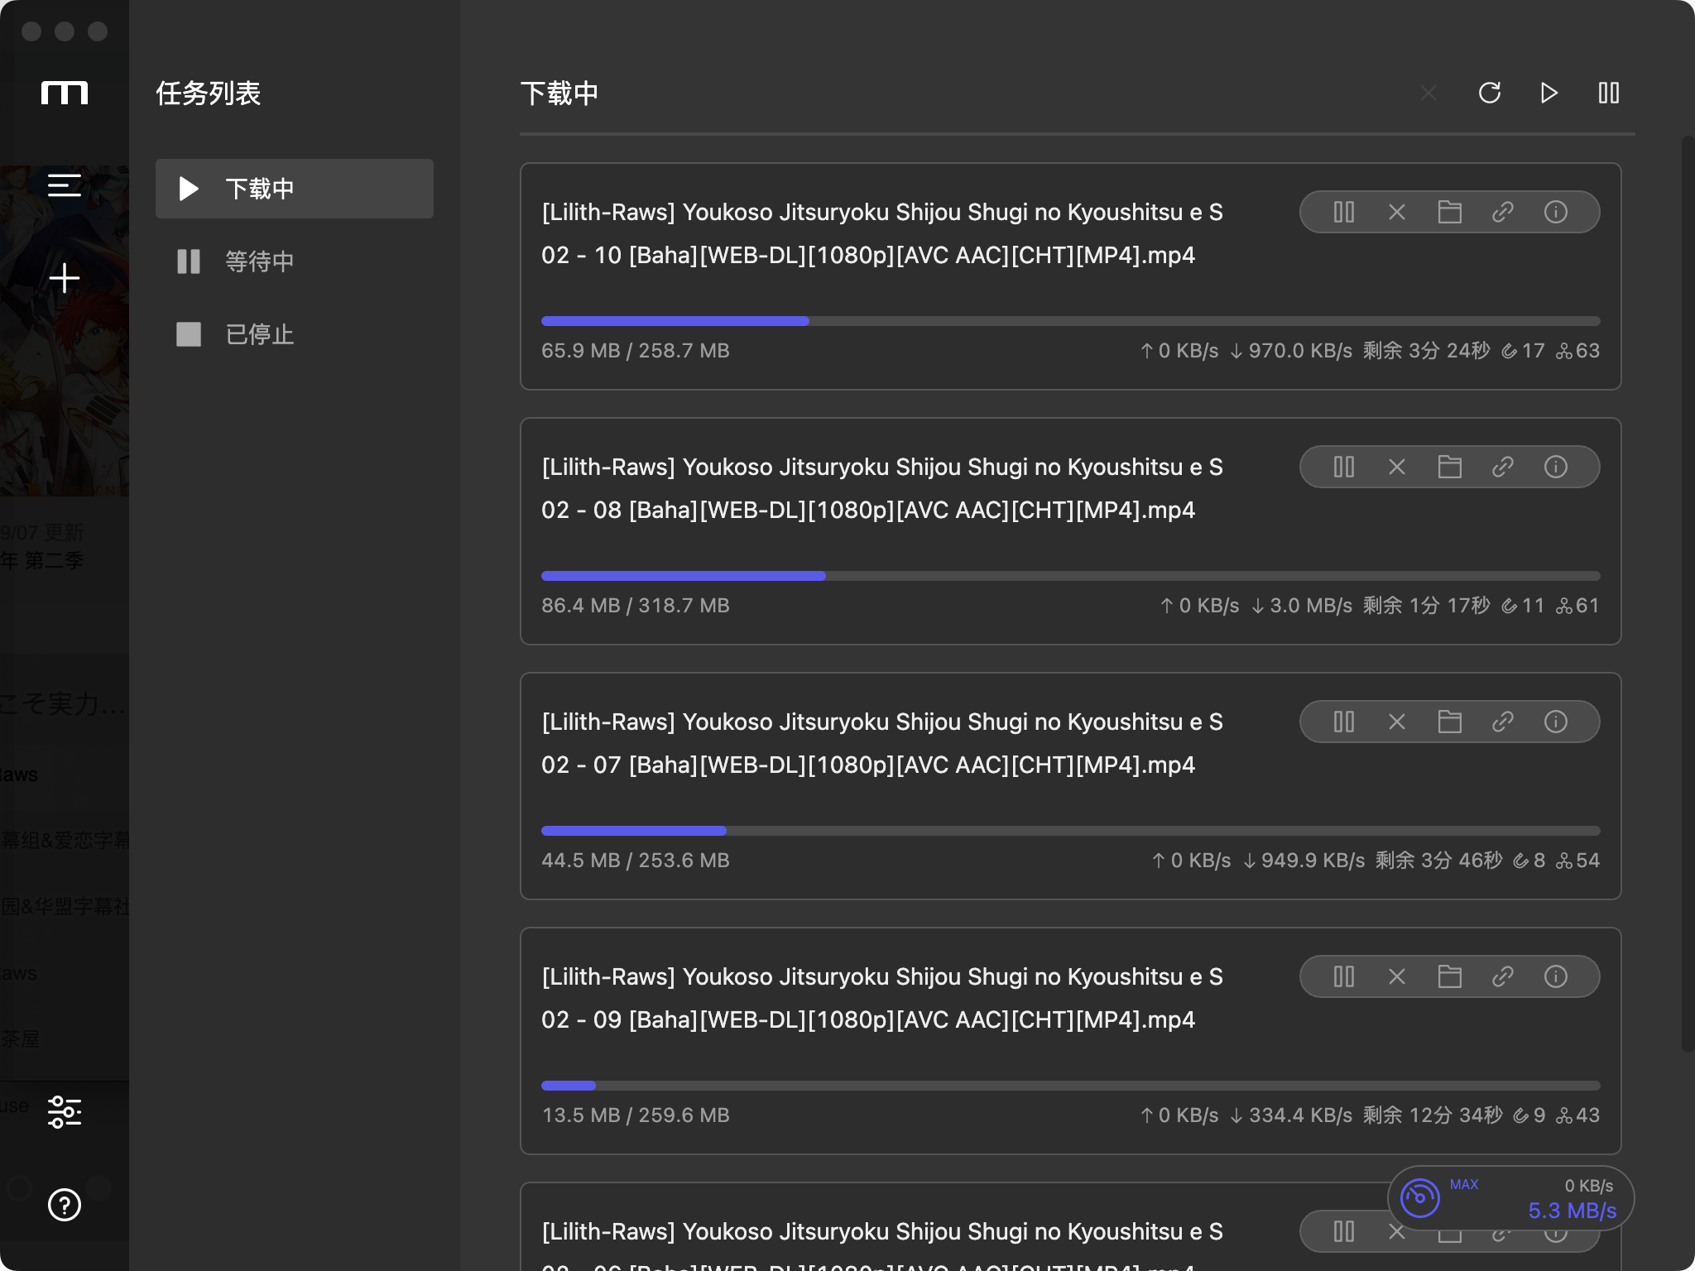This screenshot has height=1271, width=1695.
Task: Open info for episode 10 task
Action: 1556,212
